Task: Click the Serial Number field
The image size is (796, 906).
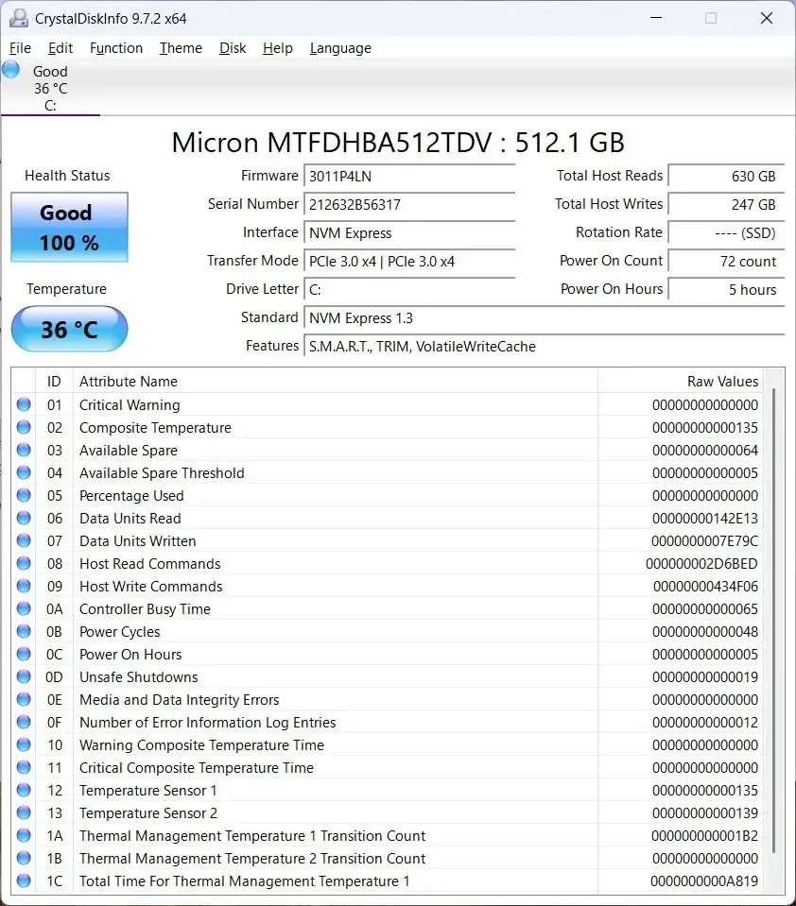Action: [x=409, y=205]
